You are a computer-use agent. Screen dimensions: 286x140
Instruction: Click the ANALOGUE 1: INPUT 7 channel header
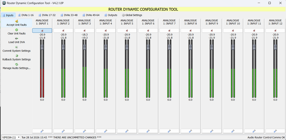pos(169,22)
